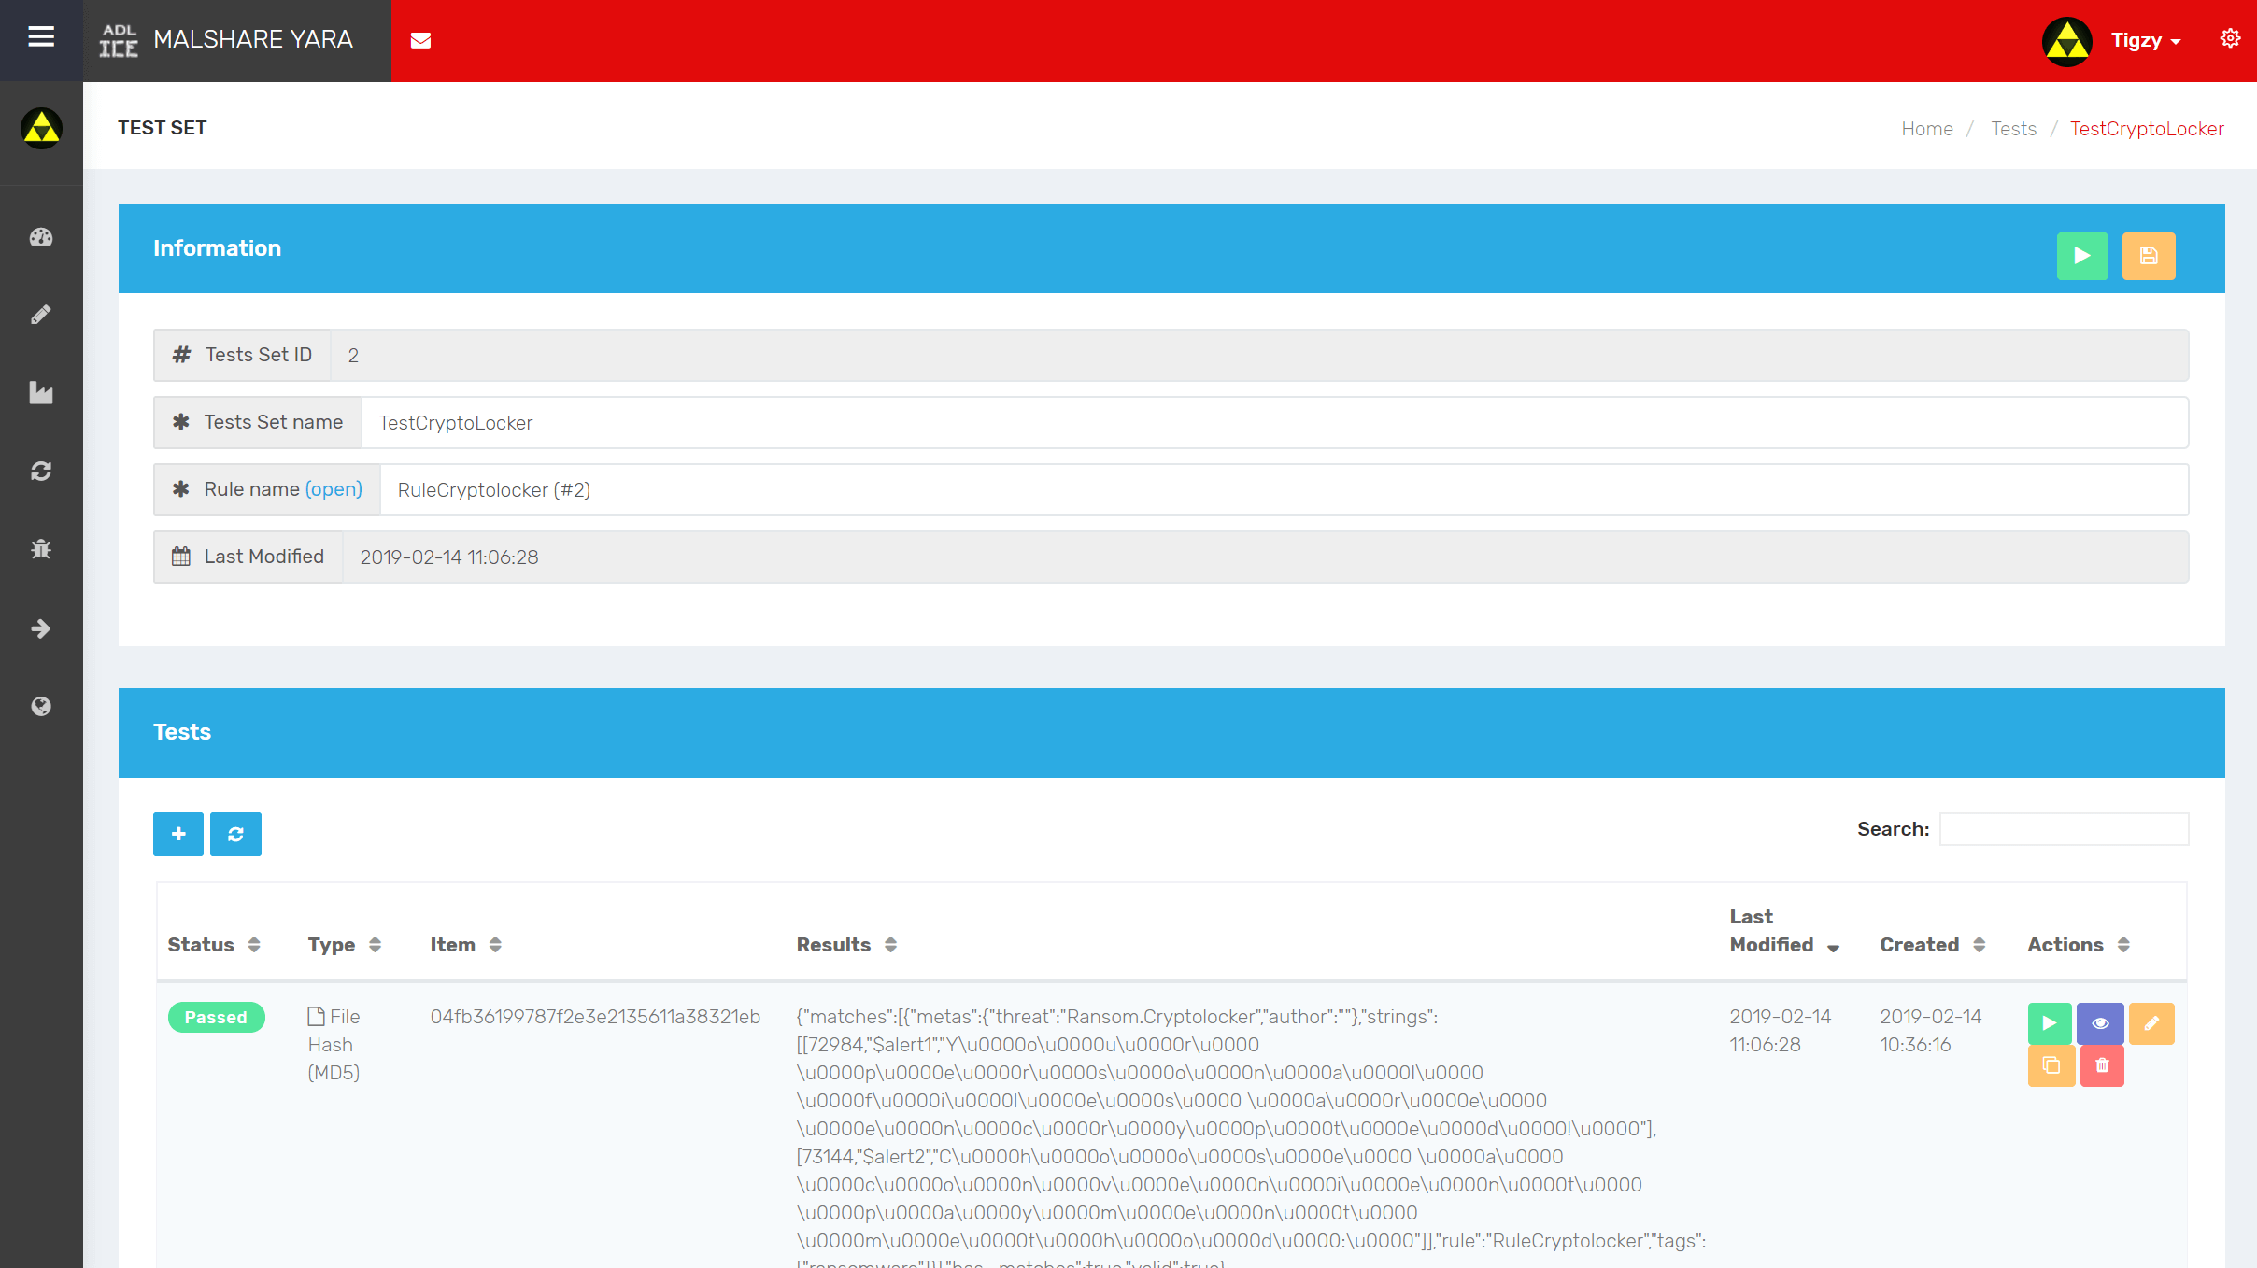
Task: Run the test set with the green play button
Action: click(2081, 256)
